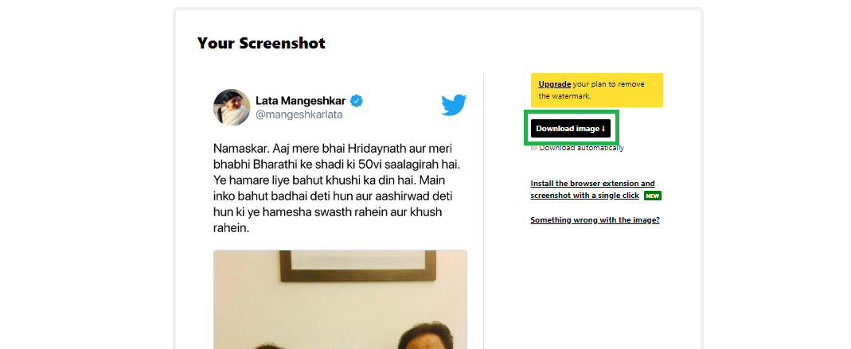
Task: Click Something wrong with the image? link
Action: [x=595, y=220]
